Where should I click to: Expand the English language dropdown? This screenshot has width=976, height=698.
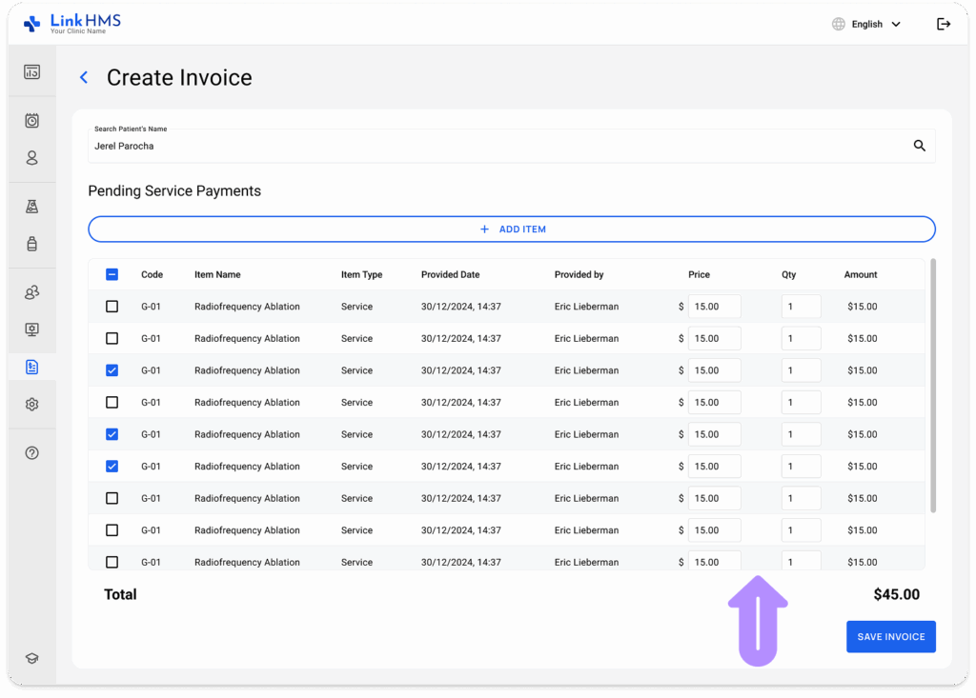(x=876, y=24)
